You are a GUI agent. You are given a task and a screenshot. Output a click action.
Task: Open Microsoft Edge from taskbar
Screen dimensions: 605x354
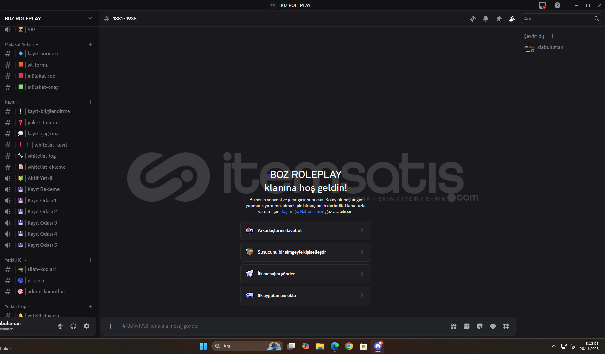335,346
